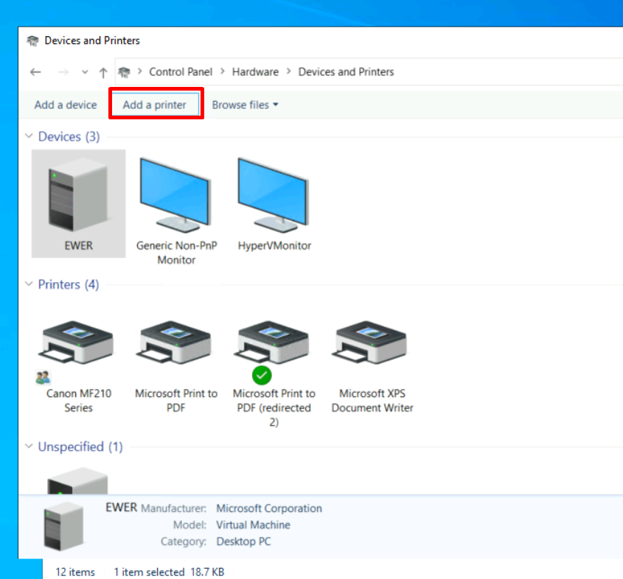Expand the chevron before Control Panel
Screen dimensions: 623x579
click(140, 71)
